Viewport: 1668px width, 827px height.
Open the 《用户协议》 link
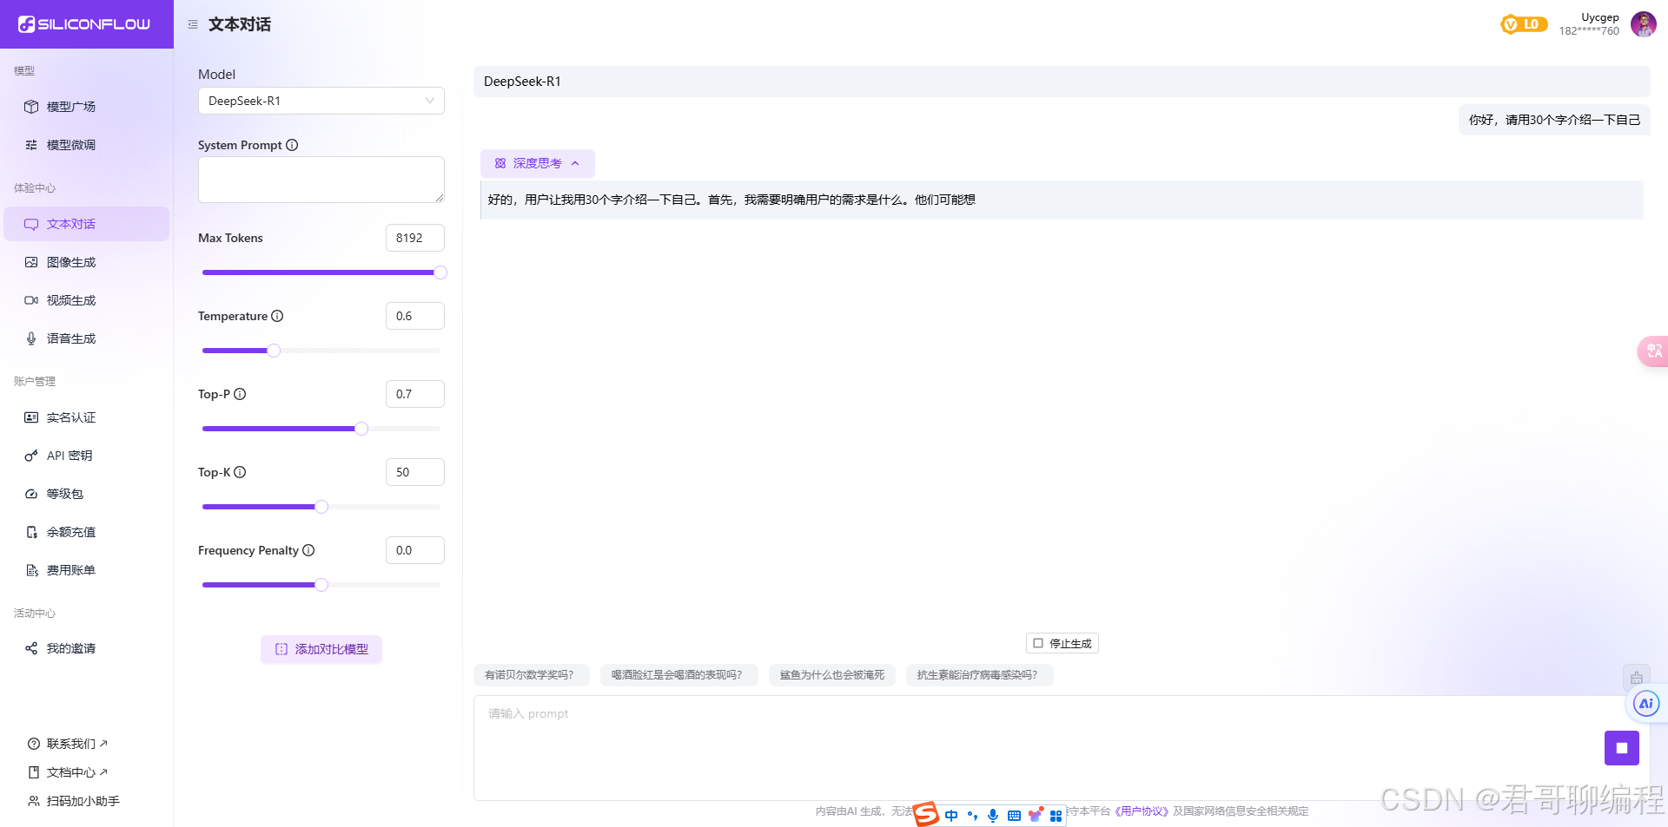1142,811
